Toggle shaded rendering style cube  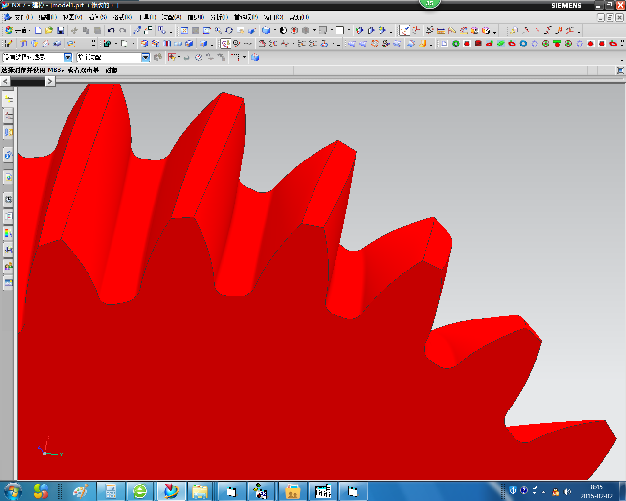click(x=266, y=30)
